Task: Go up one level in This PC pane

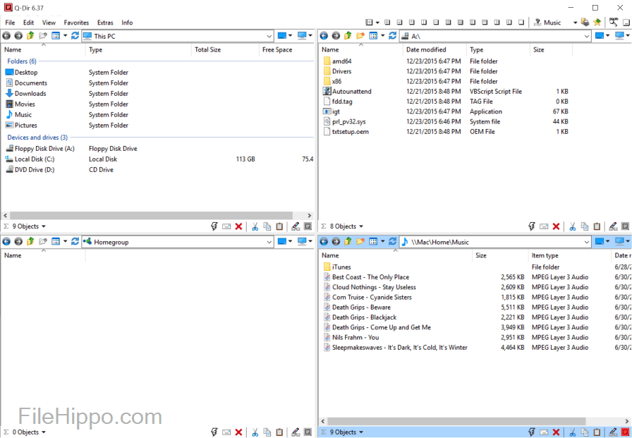Action: click(30, 36)
